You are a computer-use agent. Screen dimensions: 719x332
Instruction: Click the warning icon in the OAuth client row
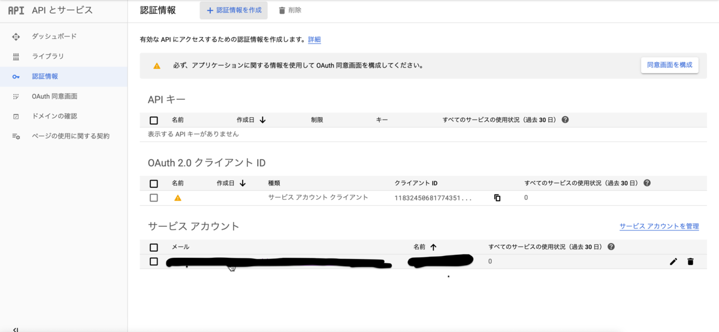(x=177, y=197)
